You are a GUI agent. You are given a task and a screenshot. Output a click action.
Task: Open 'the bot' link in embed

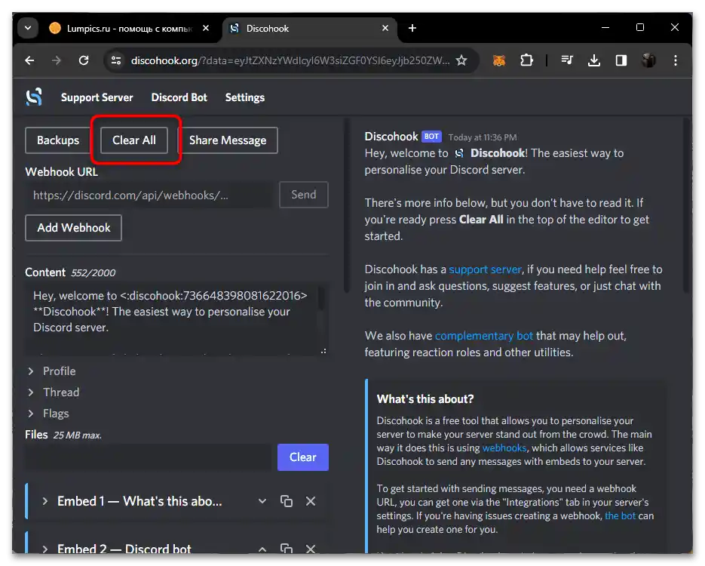point(620,516)
